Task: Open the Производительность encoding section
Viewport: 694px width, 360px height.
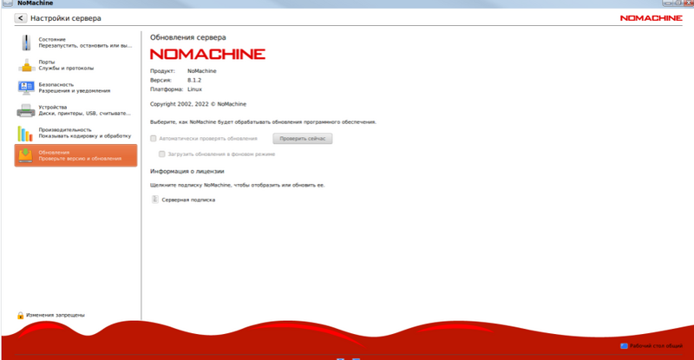Action: [75, 133]
